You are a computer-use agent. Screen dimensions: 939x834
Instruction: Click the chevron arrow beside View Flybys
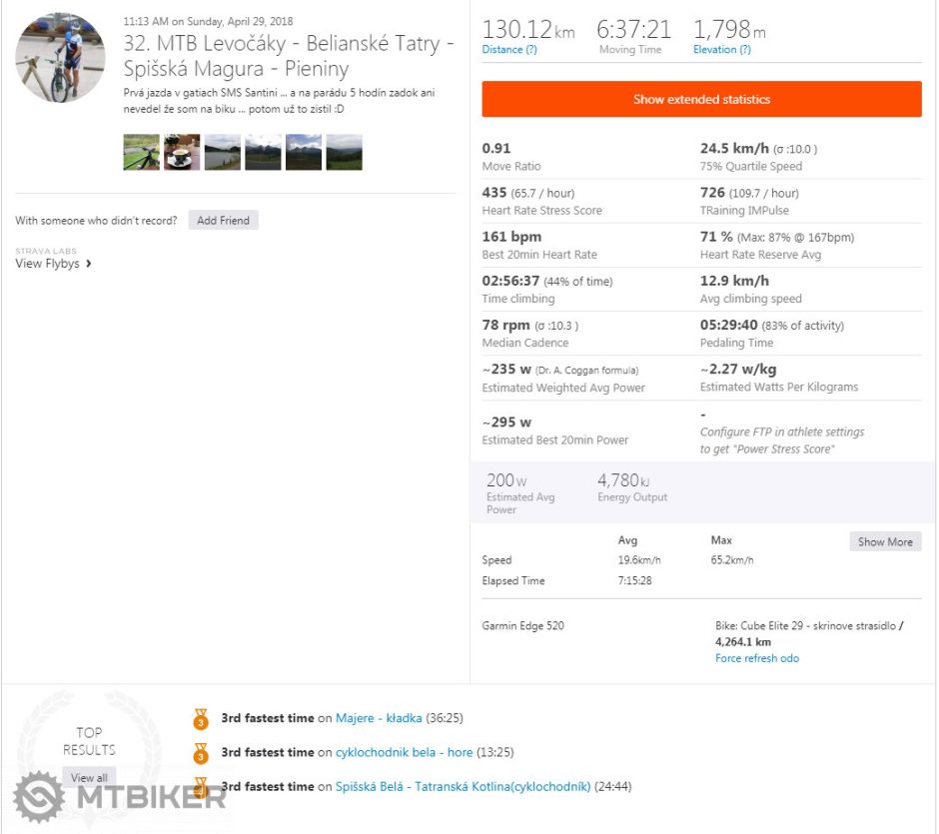point(89,264)
